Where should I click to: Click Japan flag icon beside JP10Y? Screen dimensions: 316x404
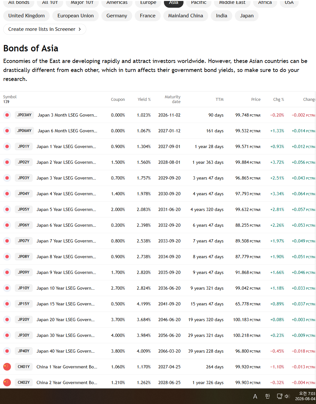click(7, 288)
